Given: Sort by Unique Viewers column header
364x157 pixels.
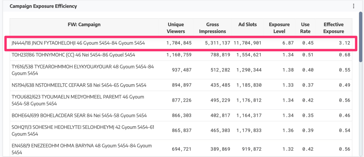Looking at the screenshot, I should tap(176, 28).
